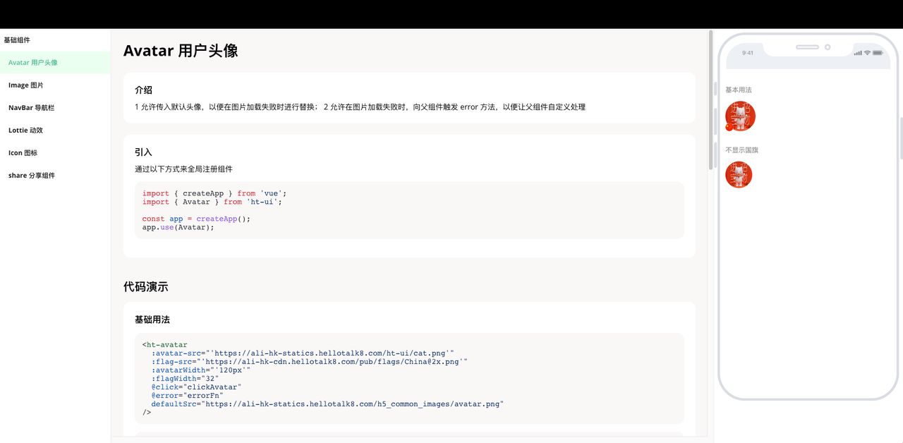Open the Icon 图标 documentation page
This screenshot has height=443, width=903.
pyautogui.click(x=55, y=153)
